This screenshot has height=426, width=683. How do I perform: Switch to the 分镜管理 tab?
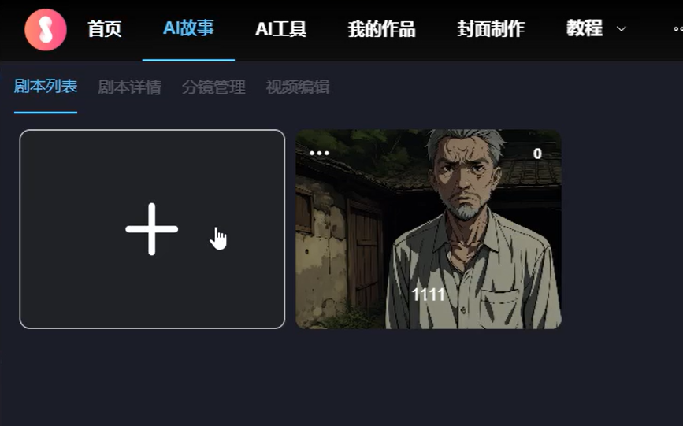pos(213,87)
